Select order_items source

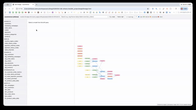click(8, 28)
